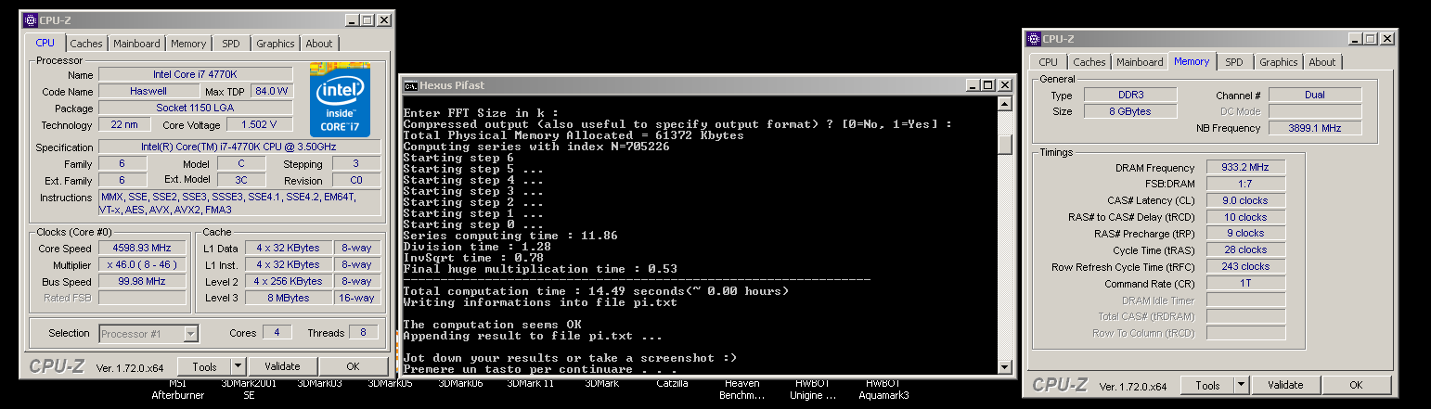
Task: Select the 3DMark2001 SE desktop shortcut label
Action: point(249,390)
